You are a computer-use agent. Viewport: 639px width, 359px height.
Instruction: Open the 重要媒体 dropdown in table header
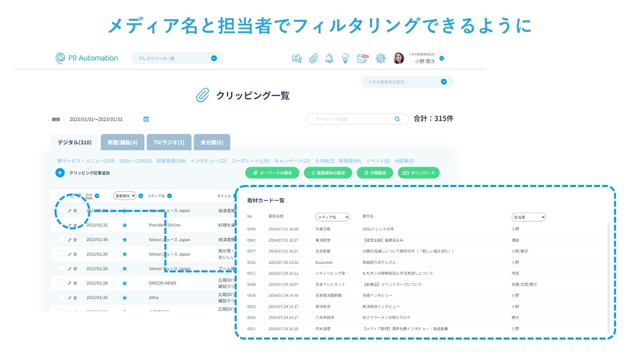point(124,196)
